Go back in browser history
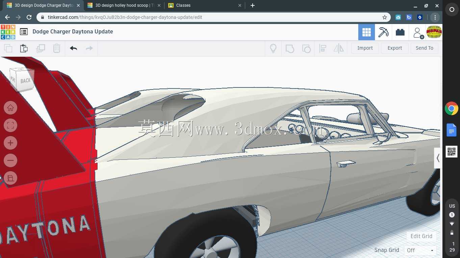 coord(7,17)
